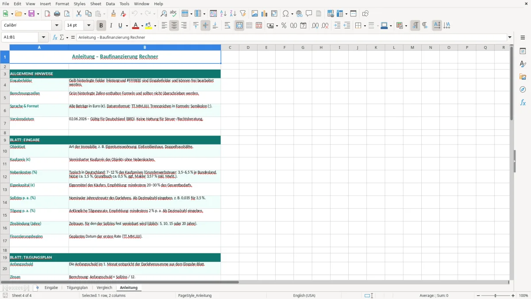Toggle Print Preview
Screen dimensions: 531x299
click(66, 14)
